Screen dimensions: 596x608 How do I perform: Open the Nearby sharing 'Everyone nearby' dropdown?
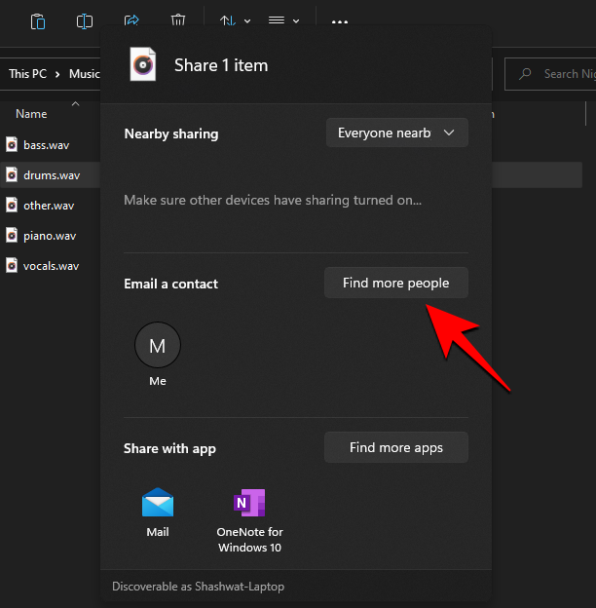click(x=397, y=133)
